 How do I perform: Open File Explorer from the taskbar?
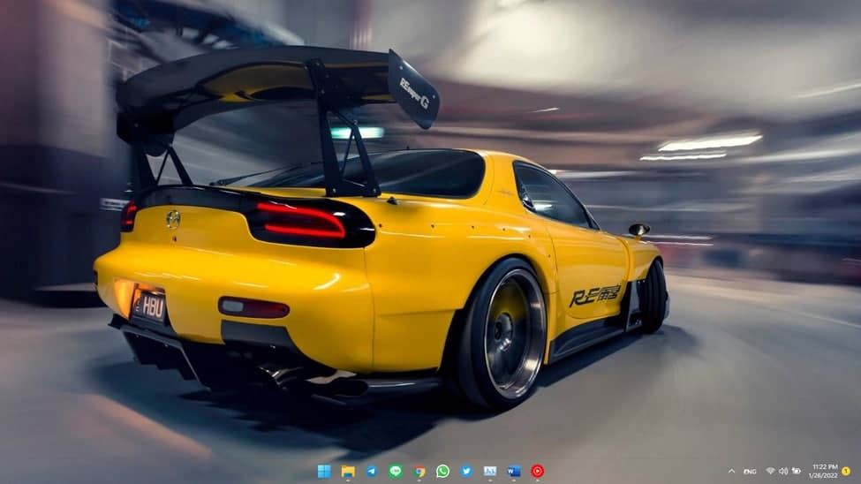[348, 471]
